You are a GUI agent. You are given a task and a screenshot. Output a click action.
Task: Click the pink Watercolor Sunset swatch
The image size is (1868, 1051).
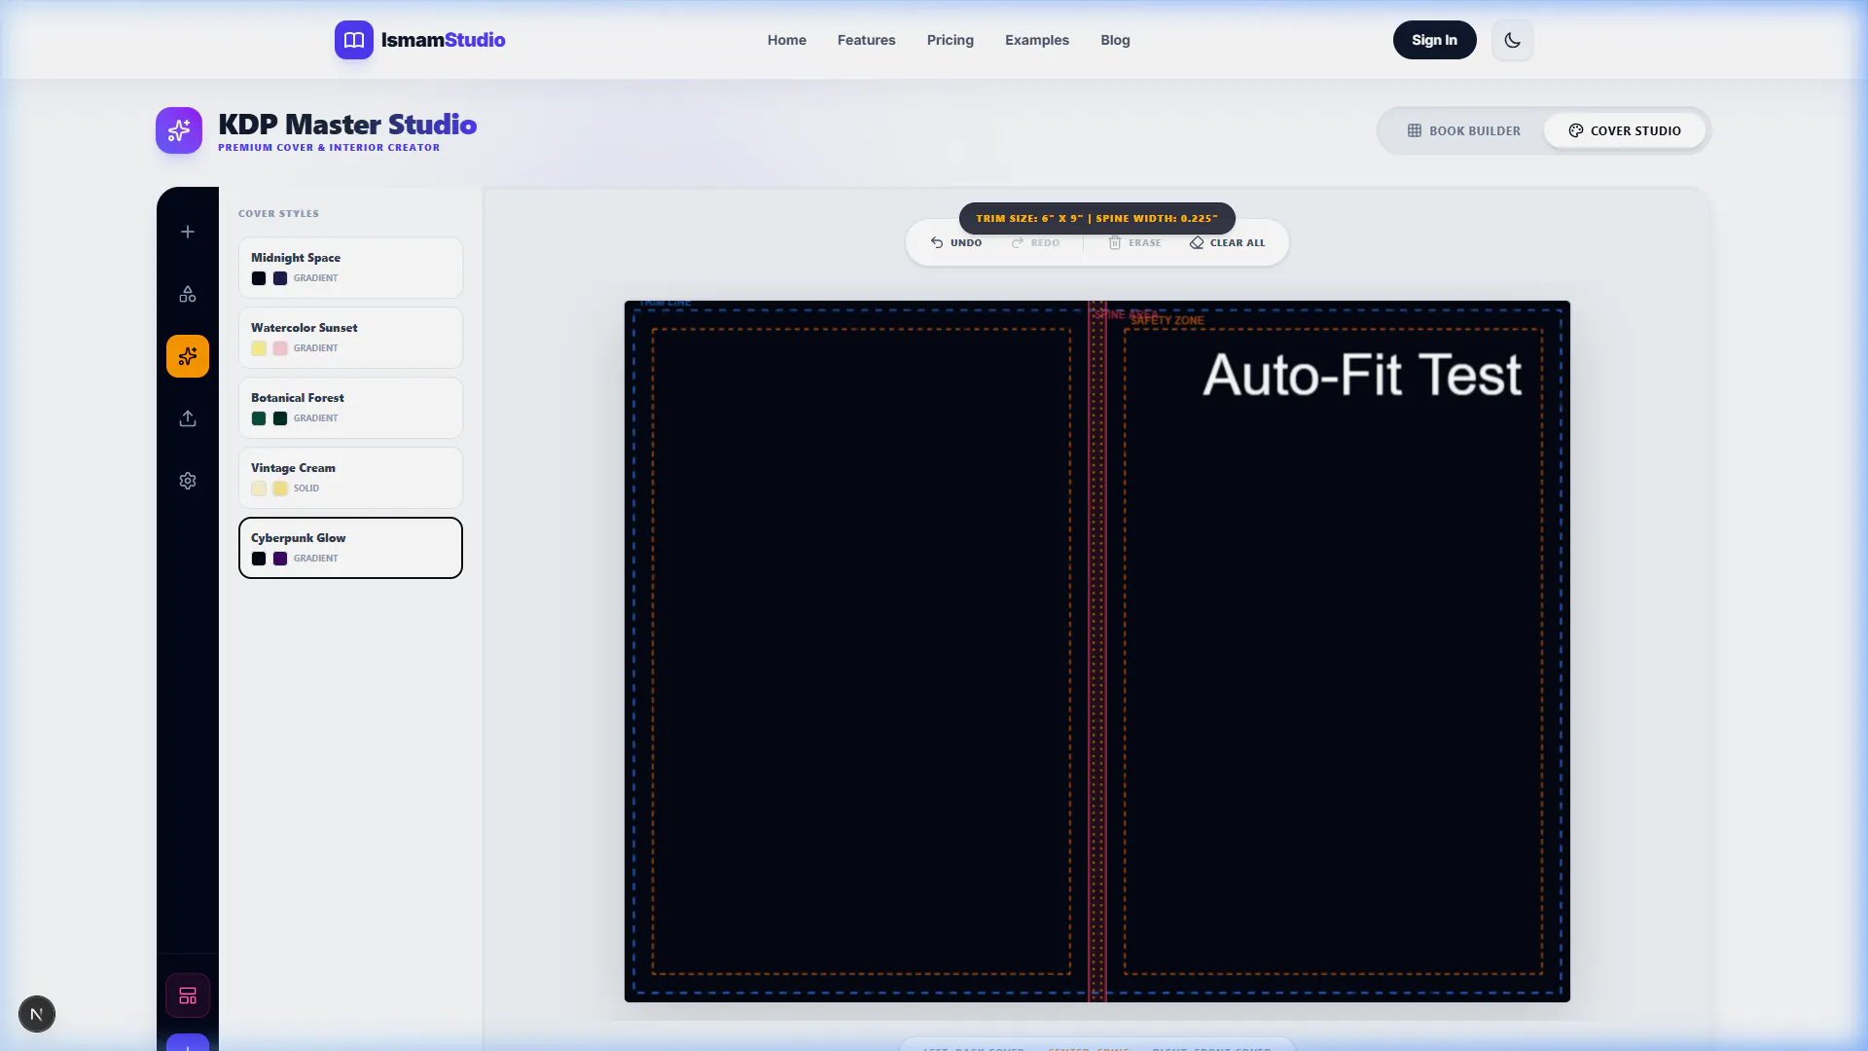point(280,348)
